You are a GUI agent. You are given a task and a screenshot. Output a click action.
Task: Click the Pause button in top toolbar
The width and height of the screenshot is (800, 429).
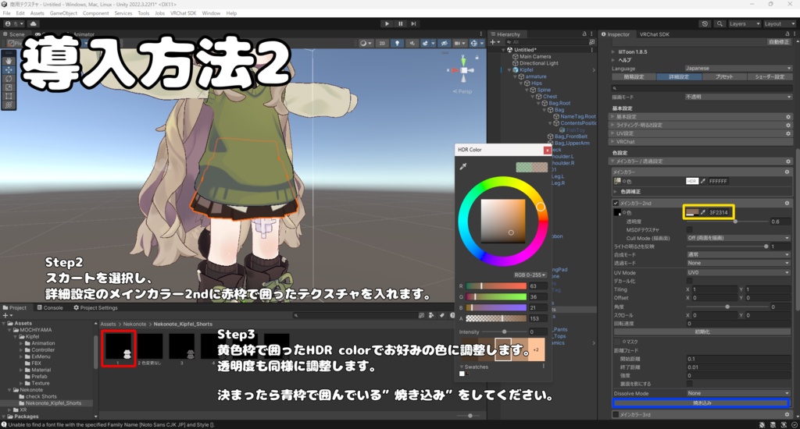401,23
